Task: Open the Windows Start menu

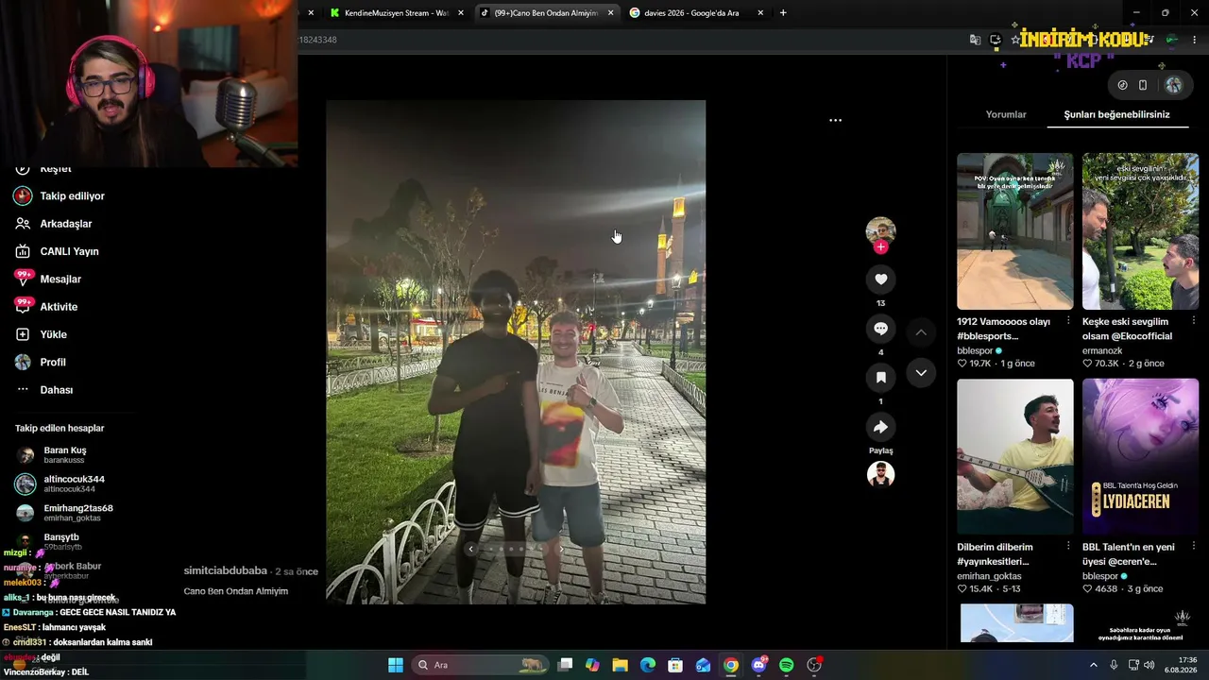Action: click(396, 665)
